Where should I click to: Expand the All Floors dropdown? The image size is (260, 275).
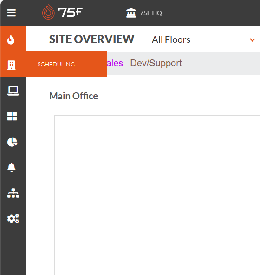[x=204, y=40]
